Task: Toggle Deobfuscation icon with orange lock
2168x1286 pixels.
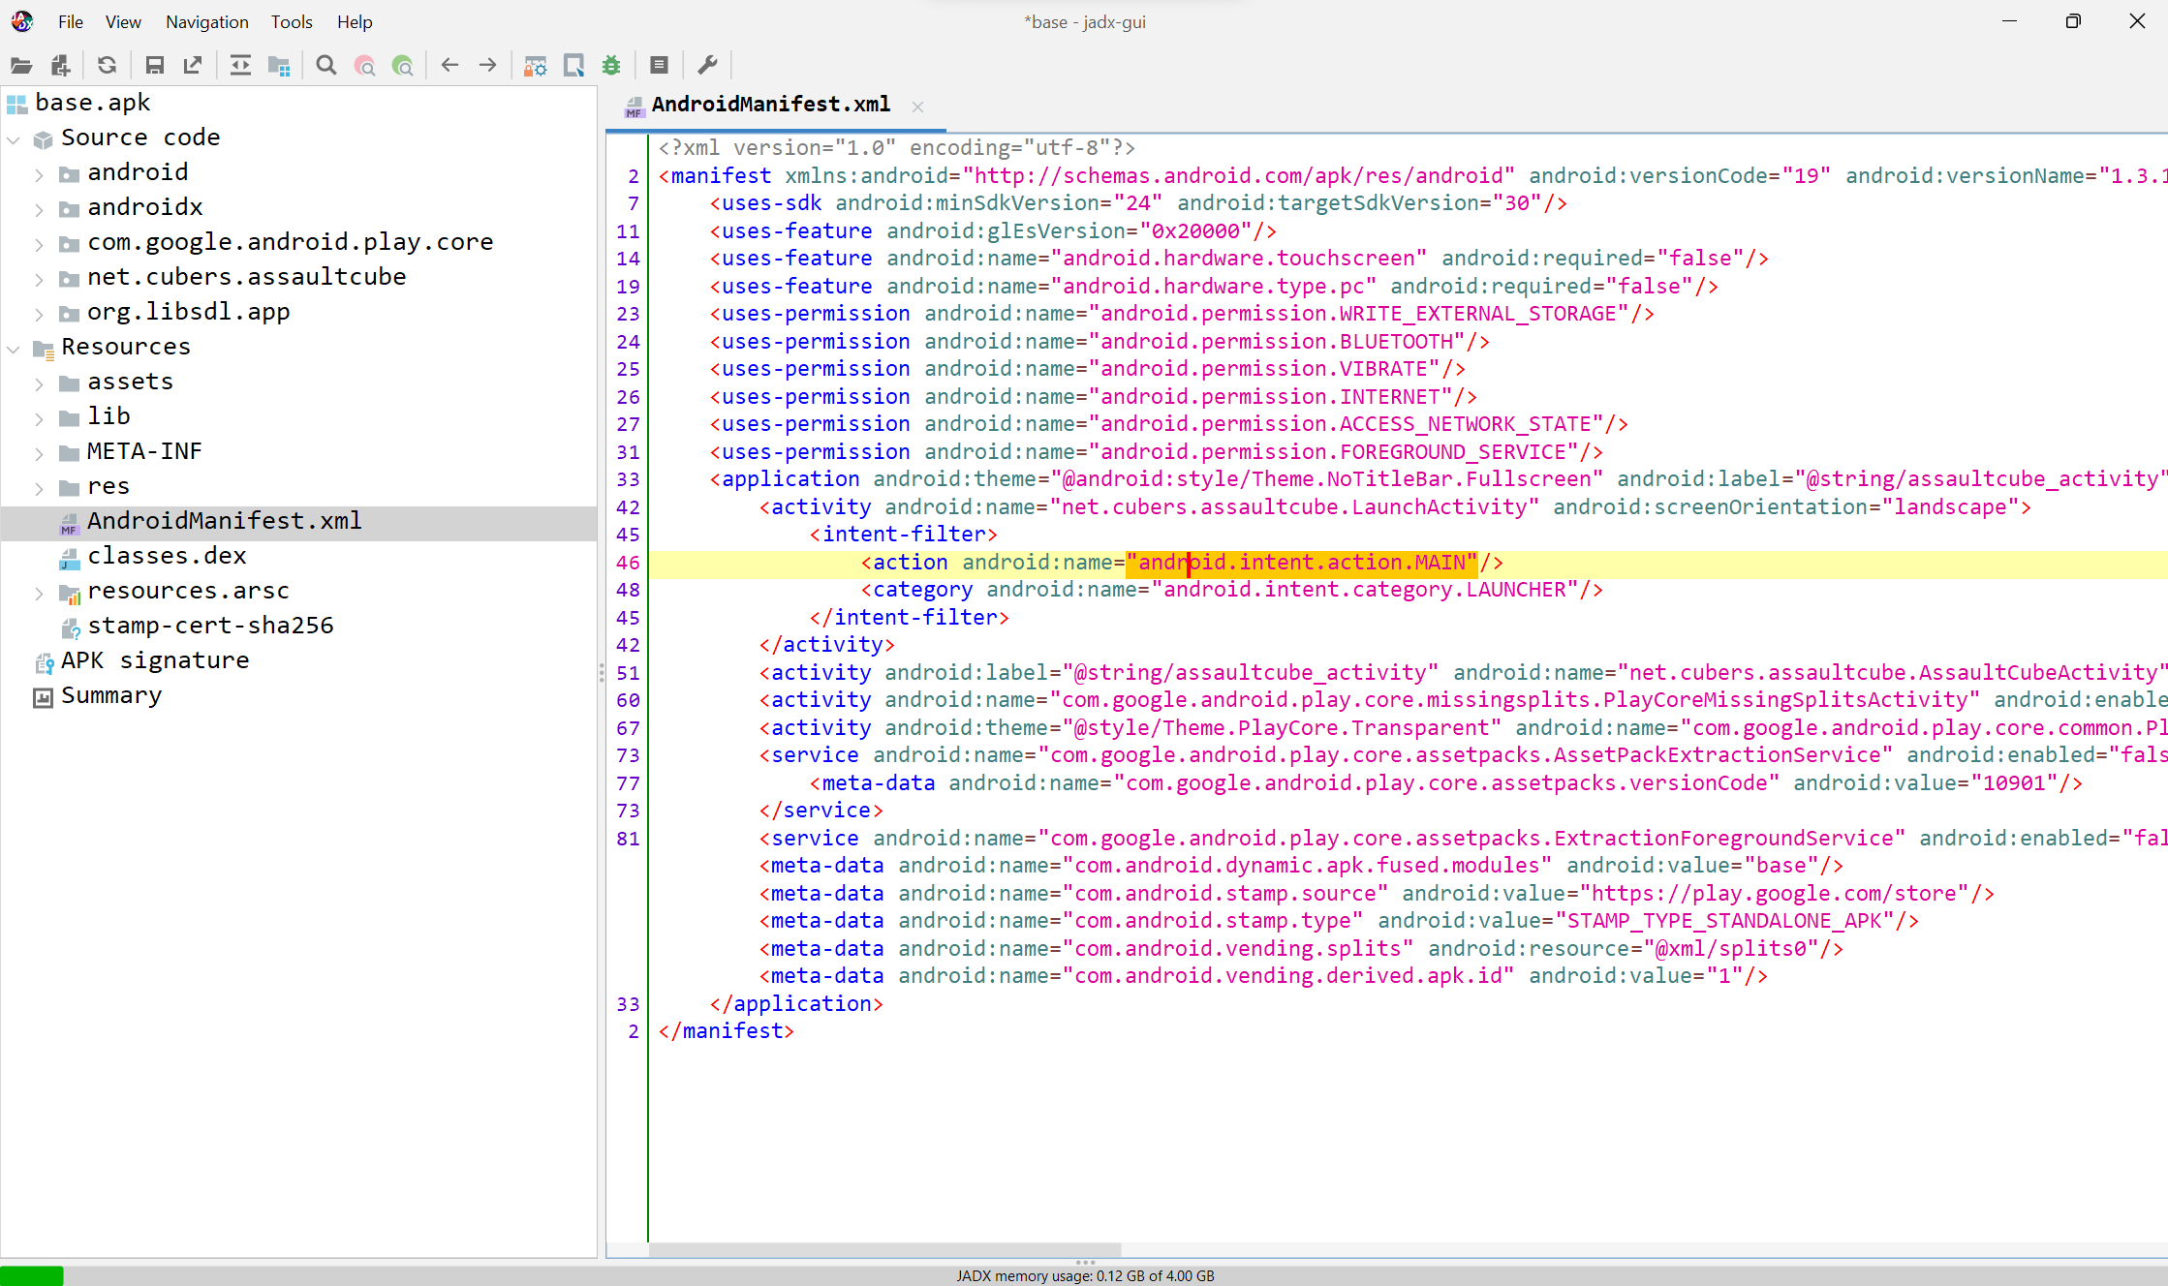Action: pos(535,66)
